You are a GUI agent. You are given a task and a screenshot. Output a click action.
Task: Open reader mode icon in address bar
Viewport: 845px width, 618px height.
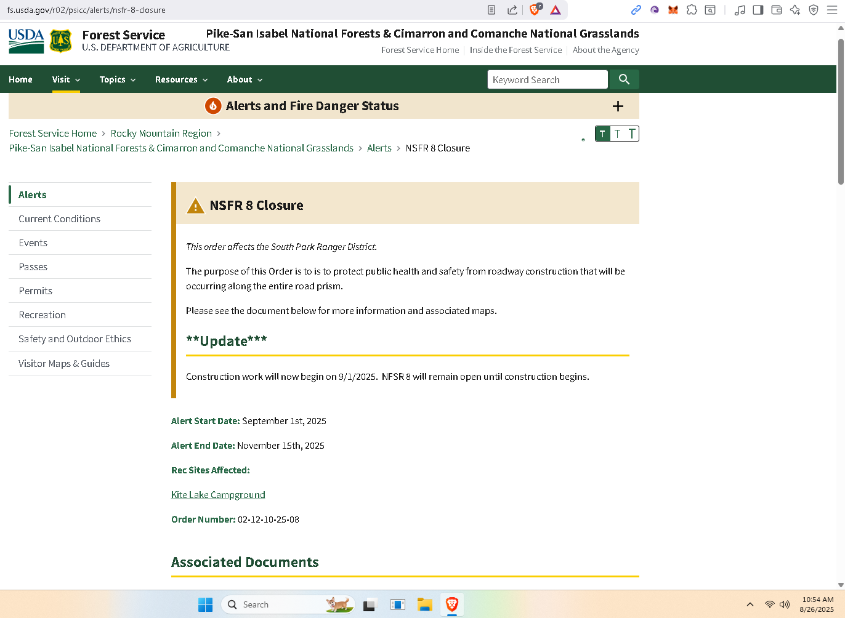[491, 10]
